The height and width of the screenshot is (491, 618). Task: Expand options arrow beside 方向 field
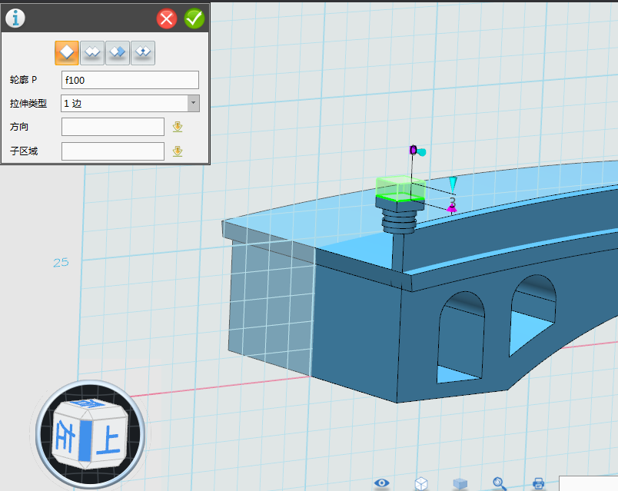(178, 127)
